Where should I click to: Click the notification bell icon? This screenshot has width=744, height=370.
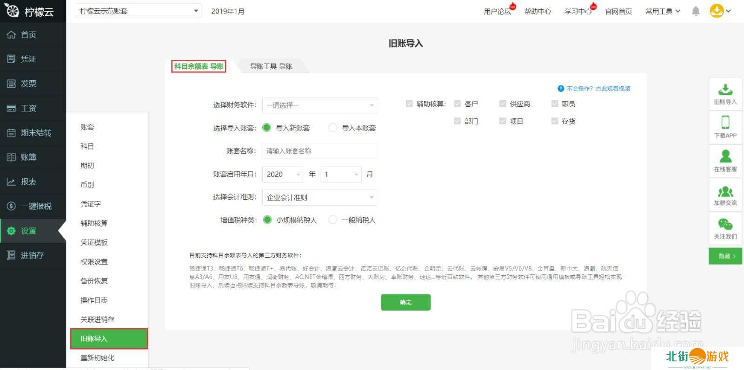pyautogui.click(x=696, y=11)
